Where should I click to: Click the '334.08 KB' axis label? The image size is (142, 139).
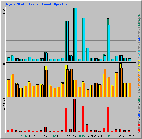coord(4,106)
